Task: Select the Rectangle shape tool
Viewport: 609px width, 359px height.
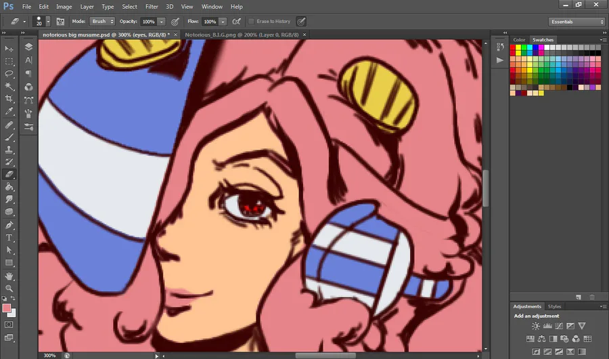Action: pos(9,263)
